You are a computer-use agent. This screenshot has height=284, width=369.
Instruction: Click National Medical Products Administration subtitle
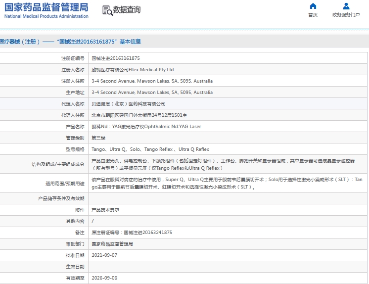click(x=46, y=16)
